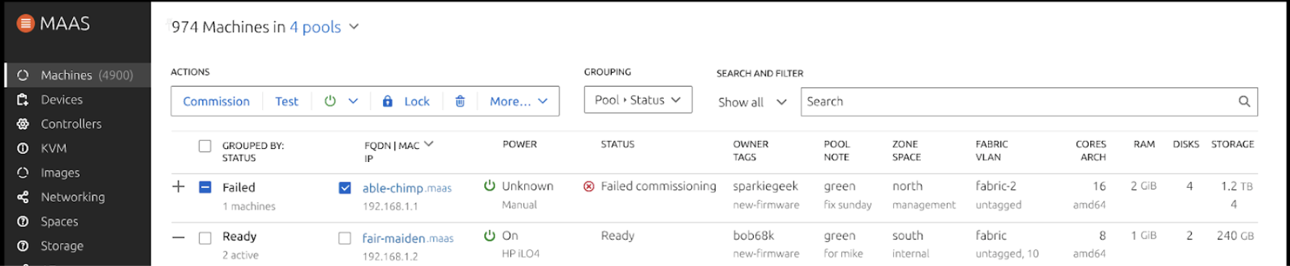Image resolution: width=1290 pixels, height=266 pixels.
Task: Sort by the STATUS column header
Action: 617,145
